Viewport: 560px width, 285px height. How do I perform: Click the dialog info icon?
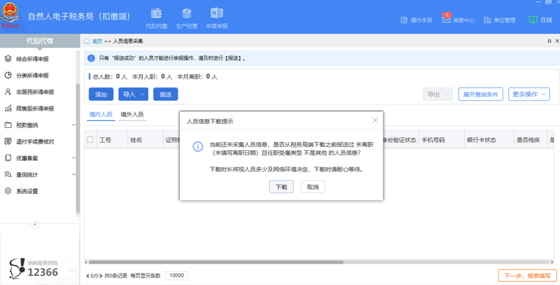click(198, 146)
